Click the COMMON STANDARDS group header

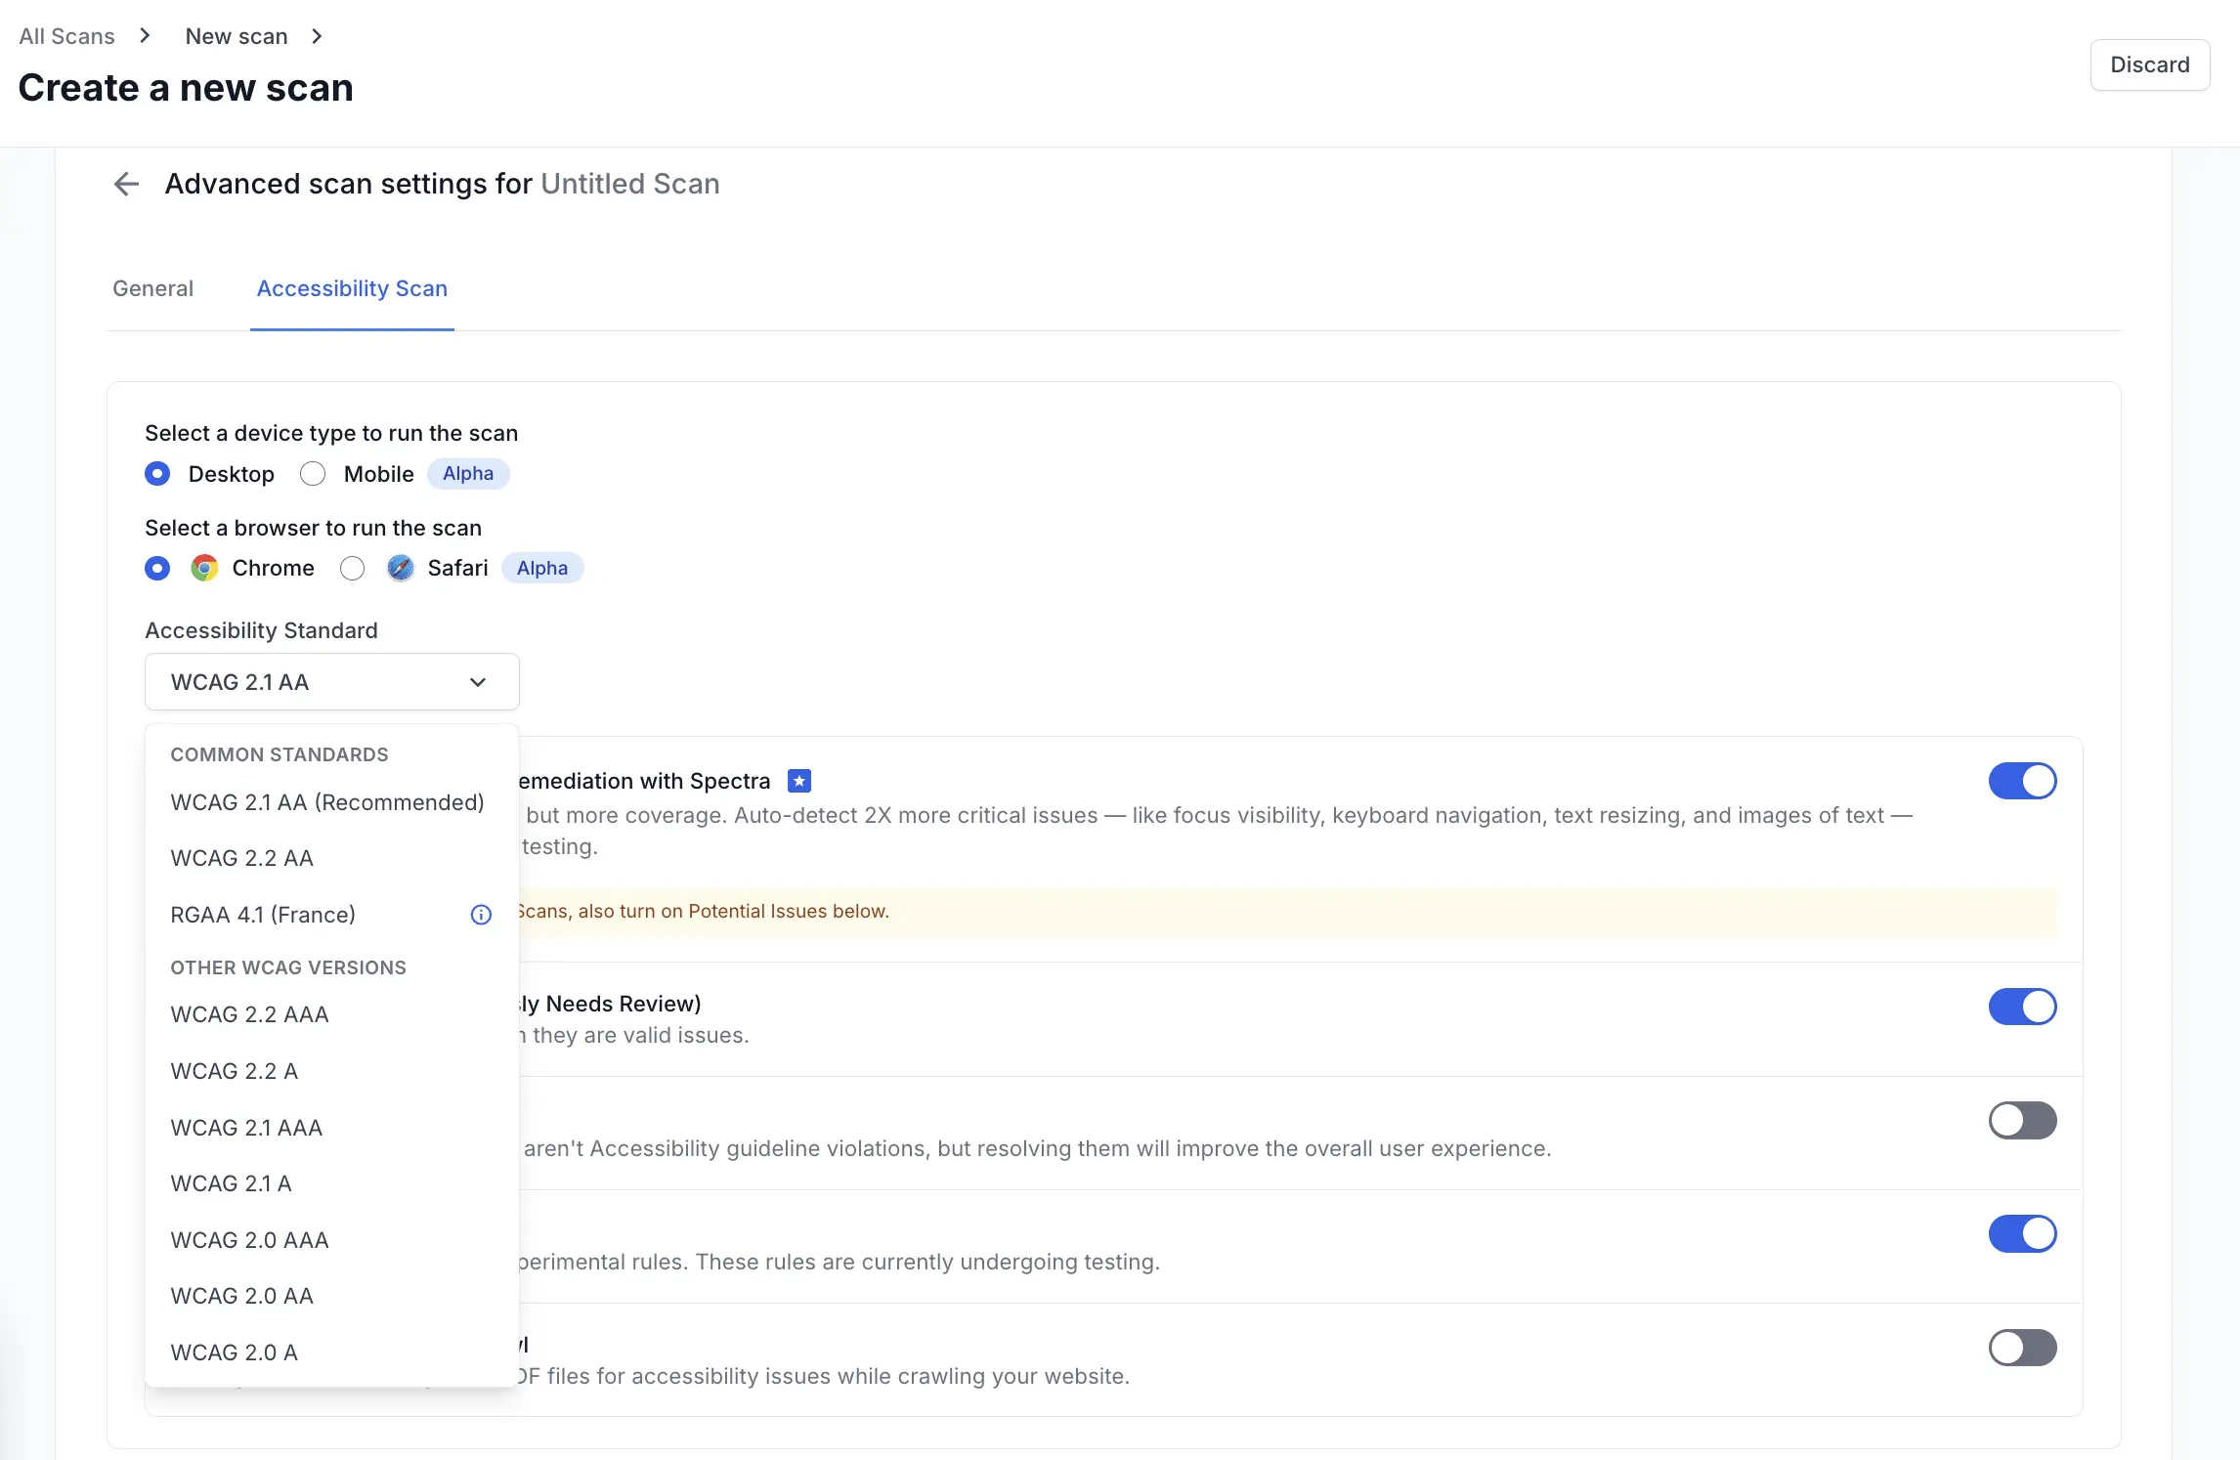click(280, 754)
